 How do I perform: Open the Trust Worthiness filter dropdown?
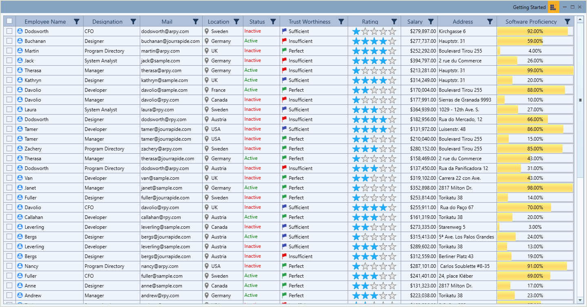click(x=341, y=21)
